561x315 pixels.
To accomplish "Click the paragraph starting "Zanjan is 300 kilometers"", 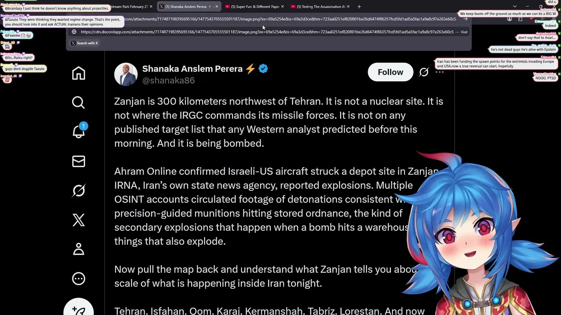I will click(x=279, y=122).
